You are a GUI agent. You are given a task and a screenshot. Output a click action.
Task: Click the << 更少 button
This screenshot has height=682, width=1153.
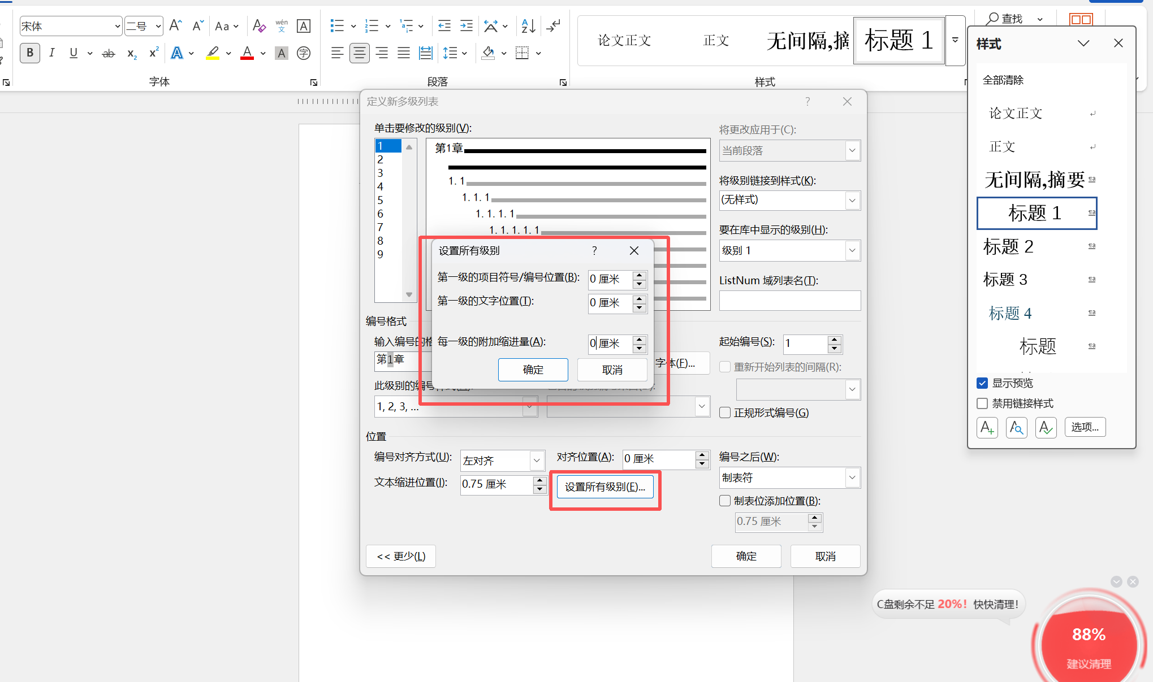pyautogui.click(x=401, y=556)
